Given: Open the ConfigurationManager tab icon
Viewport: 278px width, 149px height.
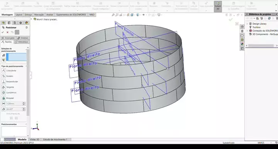Looking at the screenshot, I should click(15, 23).
